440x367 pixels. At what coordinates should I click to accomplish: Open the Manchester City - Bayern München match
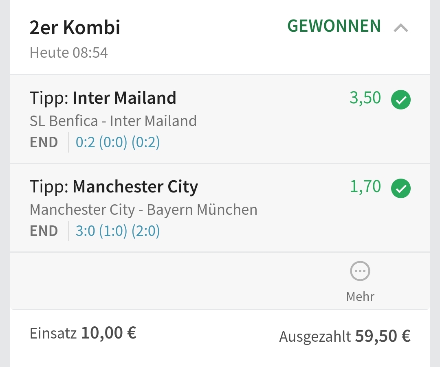143,210
